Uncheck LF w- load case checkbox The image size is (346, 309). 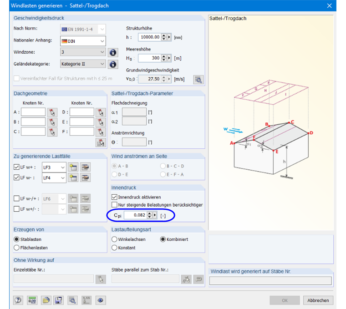[16, 177]
